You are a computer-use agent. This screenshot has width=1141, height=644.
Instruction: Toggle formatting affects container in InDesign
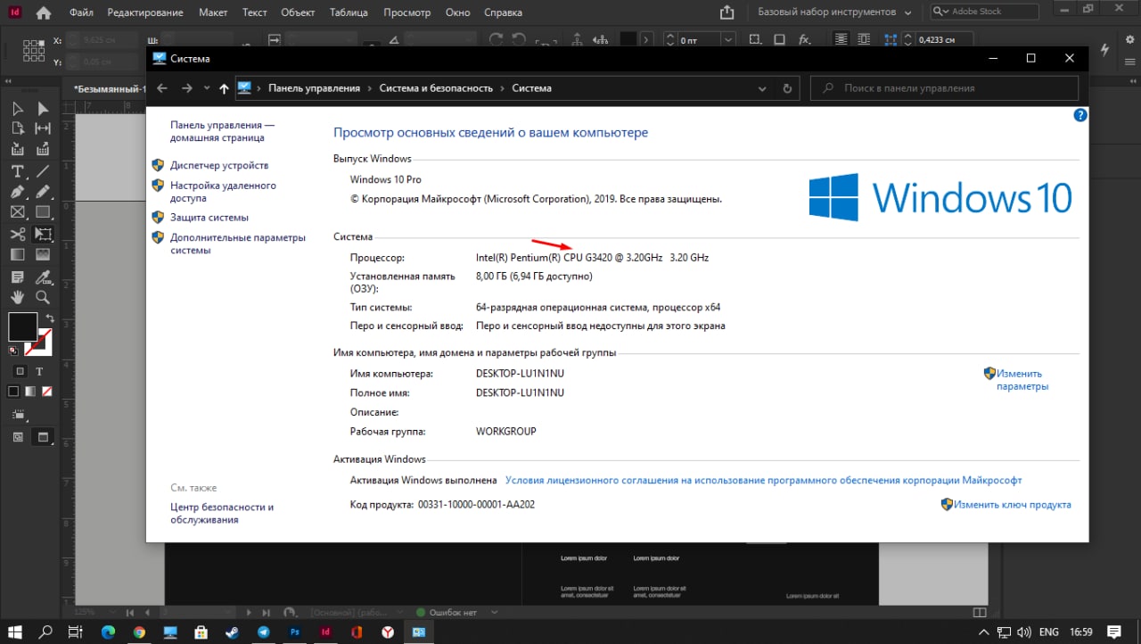click(20, 371)
